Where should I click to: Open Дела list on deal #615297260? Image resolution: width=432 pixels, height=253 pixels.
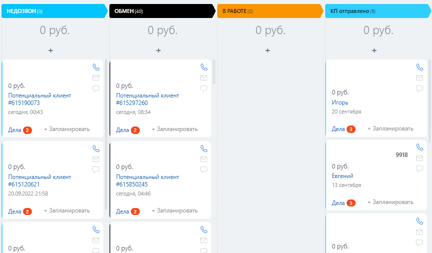coord(127,130)
